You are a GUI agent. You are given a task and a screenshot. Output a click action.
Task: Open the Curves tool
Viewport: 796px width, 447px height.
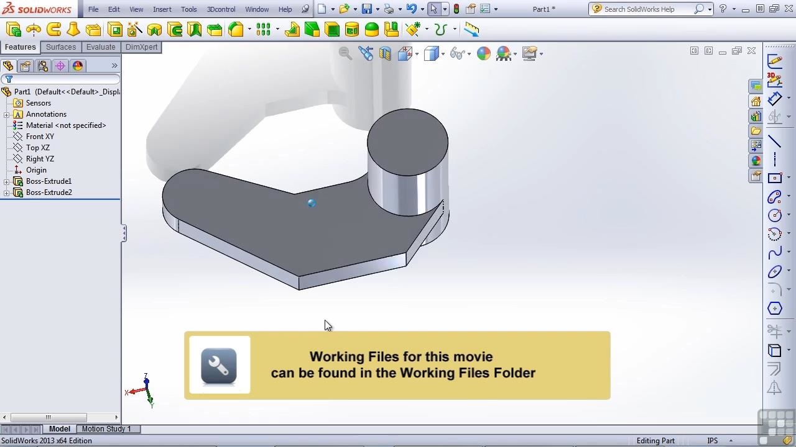coord(441,29)
